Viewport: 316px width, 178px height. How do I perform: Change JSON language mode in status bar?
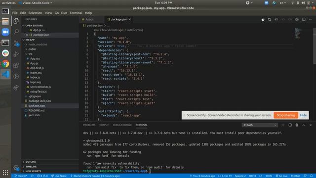269,176
